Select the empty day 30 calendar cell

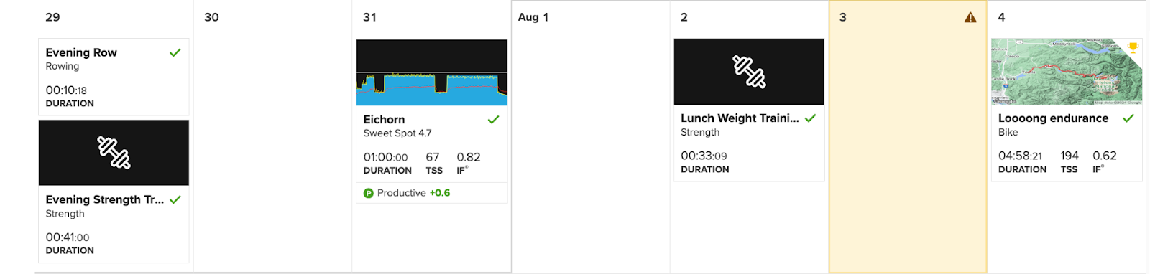pos(272,137)
